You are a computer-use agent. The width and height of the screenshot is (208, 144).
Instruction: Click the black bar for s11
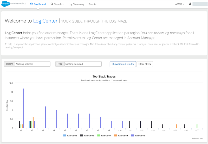tap(129, 125)
